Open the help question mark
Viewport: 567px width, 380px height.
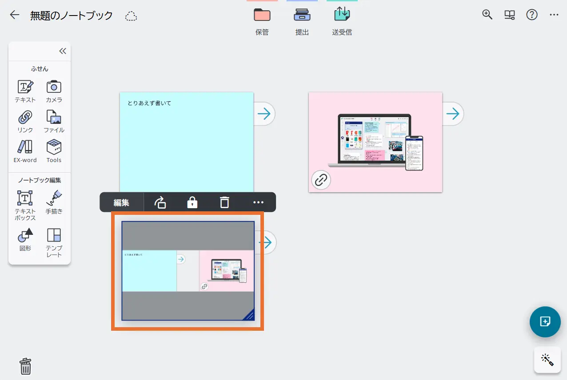pos(532,15)
